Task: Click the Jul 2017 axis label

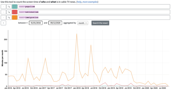Action: point(60,88)
